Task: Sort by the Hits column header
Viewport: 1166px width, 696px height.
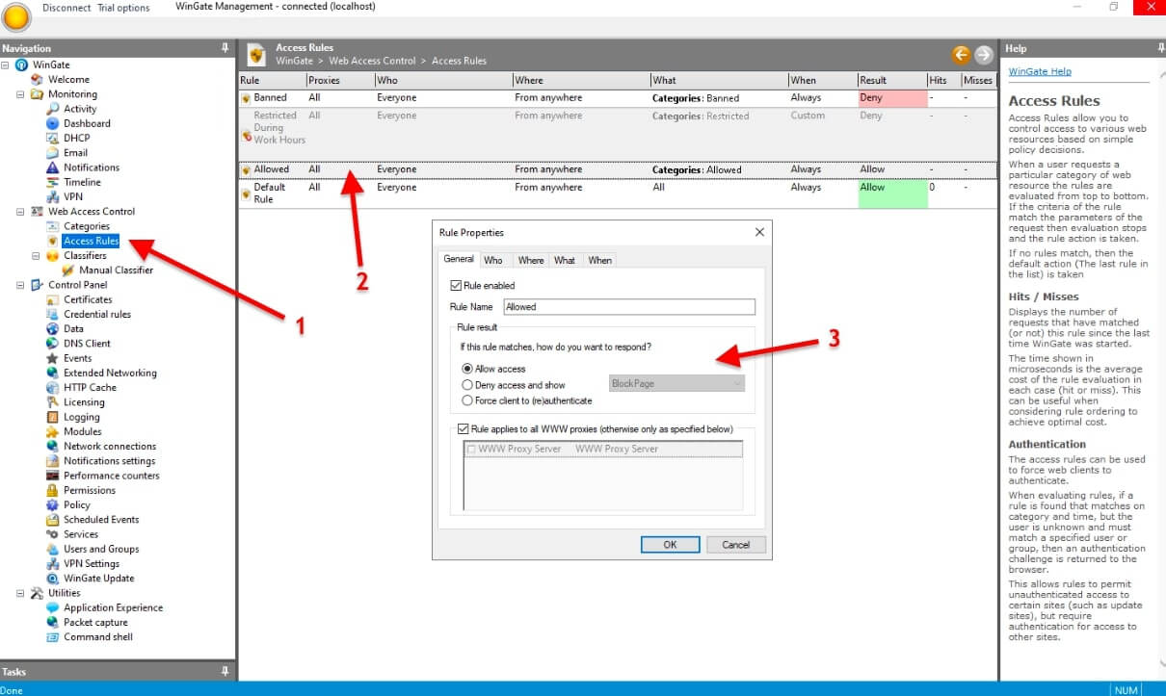Action: (x=942, y=80)
